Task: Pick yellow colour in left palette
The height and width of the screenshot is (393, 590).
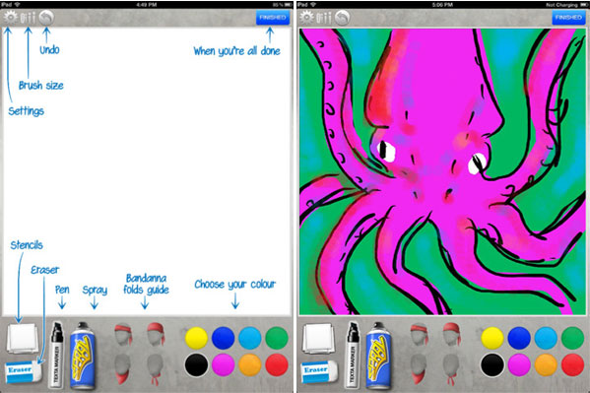Action: pos(196,338)
